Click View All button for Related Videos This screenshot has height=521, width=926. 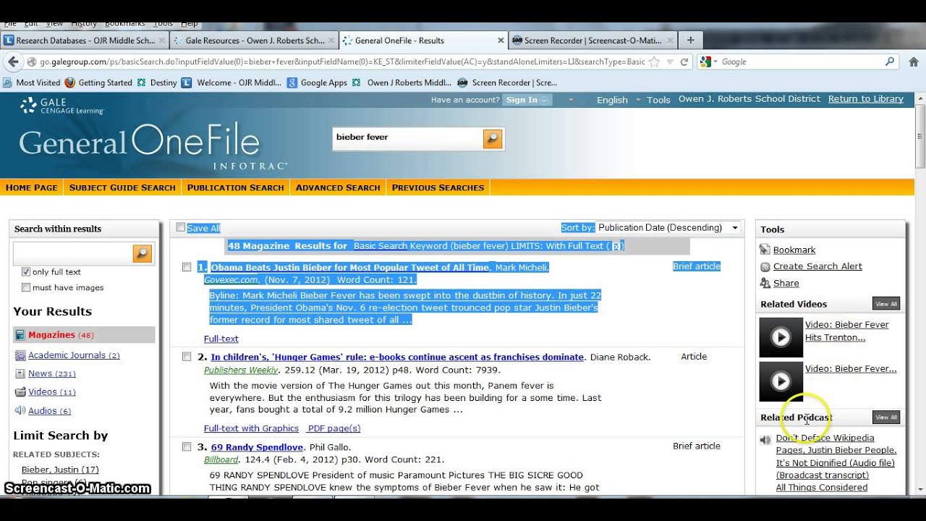[x=886, y=304]
